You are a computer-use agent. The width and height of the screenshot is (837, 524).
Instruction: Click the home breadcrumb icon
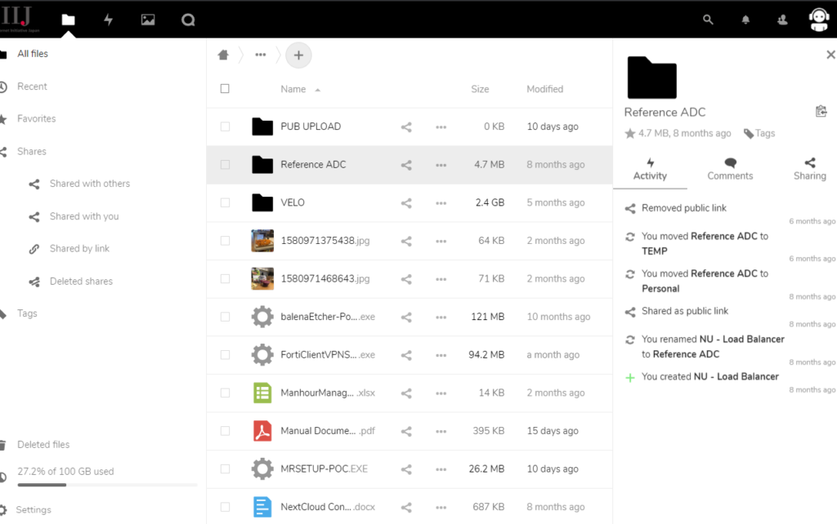pos(223,55)
